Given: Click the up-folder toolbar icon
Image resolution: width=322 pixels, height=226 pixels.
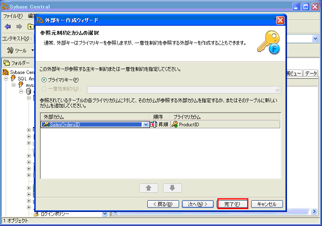Looking at the screenshot, I should tap(31, 27).
